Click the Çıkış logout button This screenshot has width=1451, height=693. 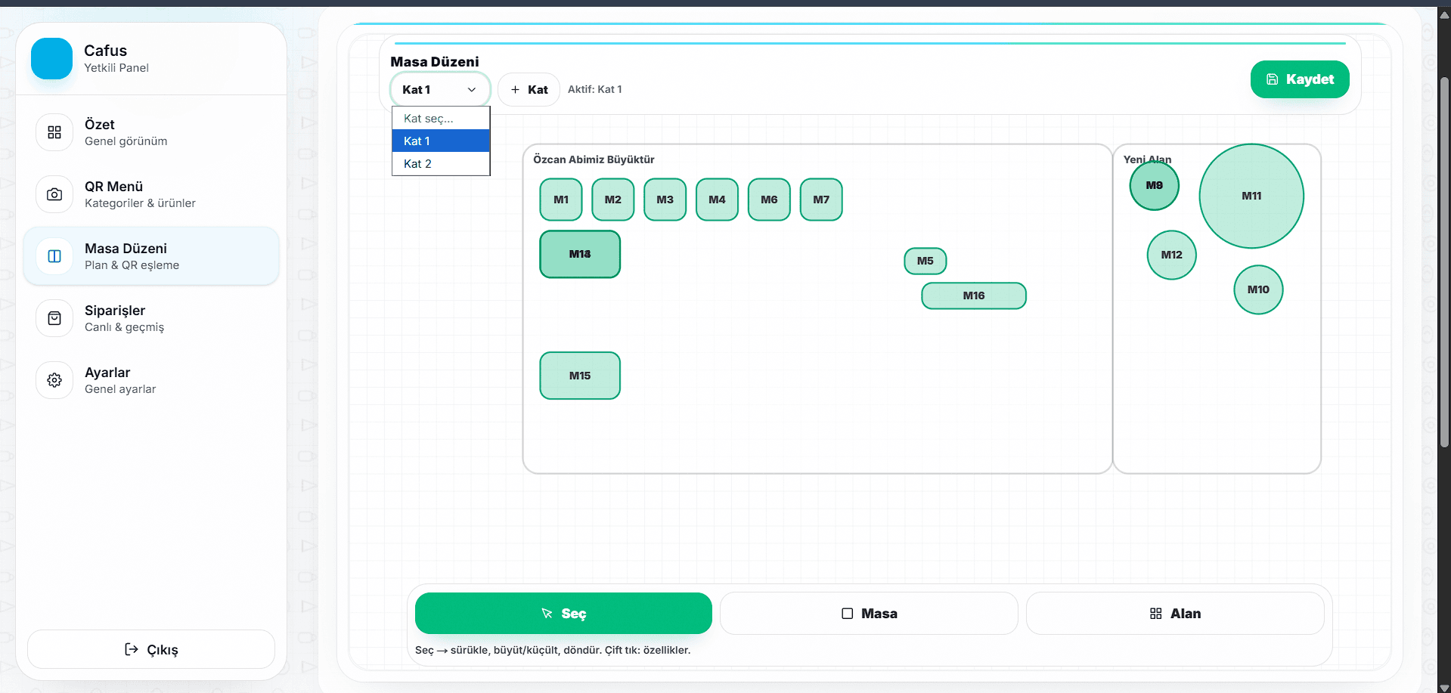tap(151, 649)
